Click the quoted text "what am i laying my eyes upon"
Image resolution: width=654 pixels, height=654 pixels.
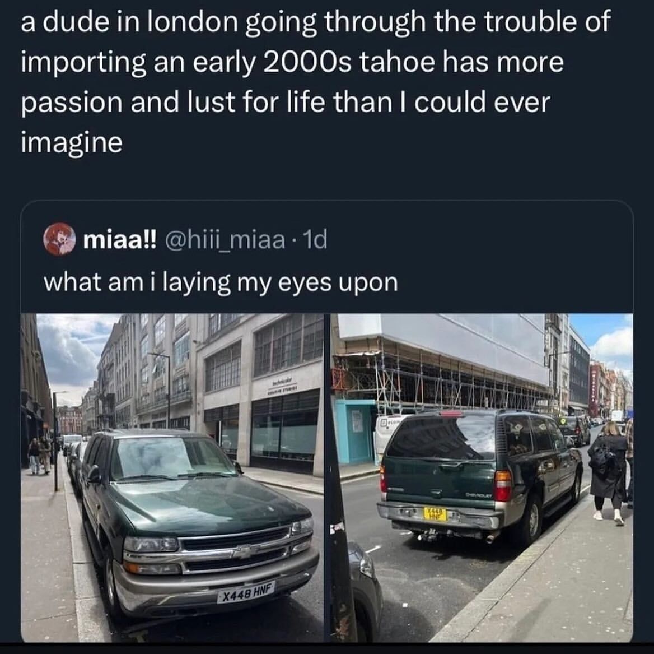pyautogui.click(x=221, y=282)
